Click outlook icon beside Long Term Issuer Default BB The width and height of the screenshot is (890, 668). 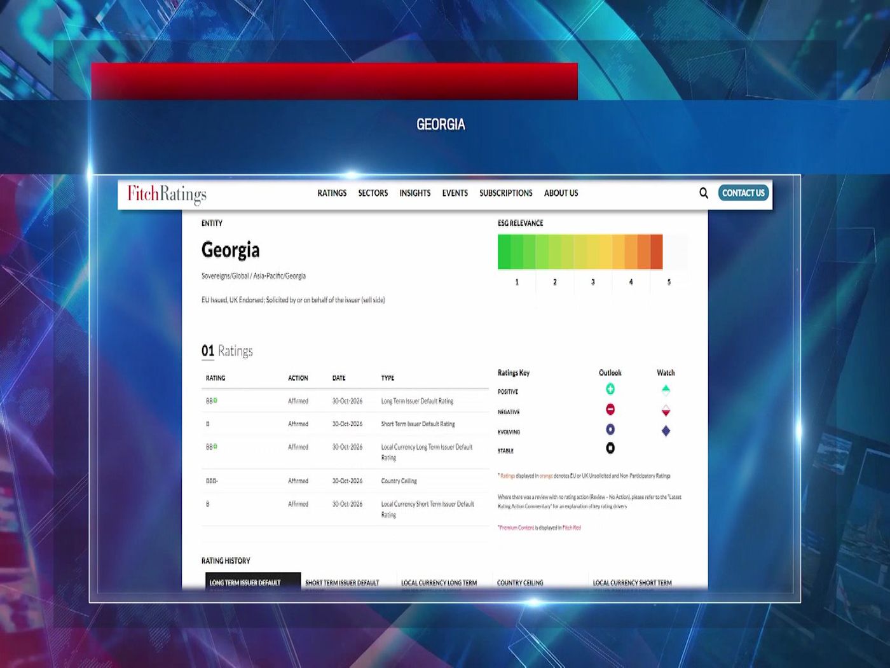(216, 400)
